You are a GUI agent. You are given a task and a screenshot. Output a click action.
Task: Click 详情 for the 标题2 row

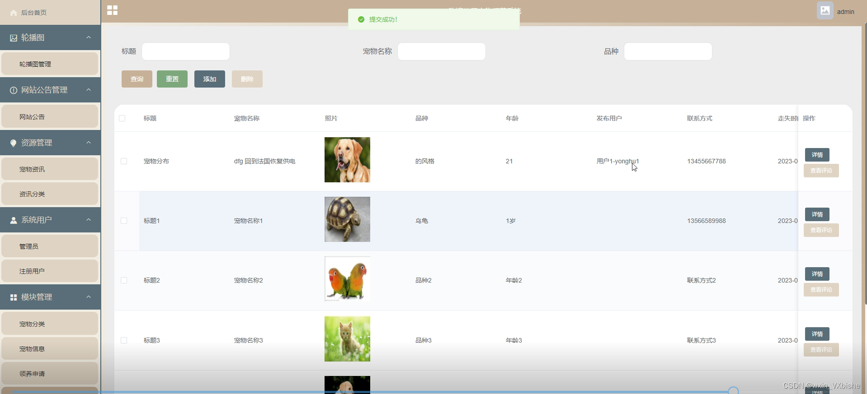point(817,274)
